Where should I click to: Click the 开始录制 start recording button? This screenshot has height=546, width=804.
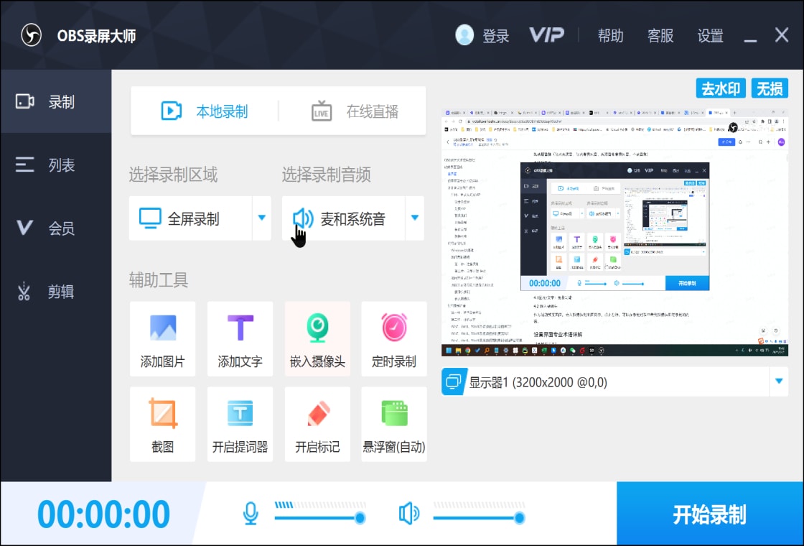(x=710, y=514)
